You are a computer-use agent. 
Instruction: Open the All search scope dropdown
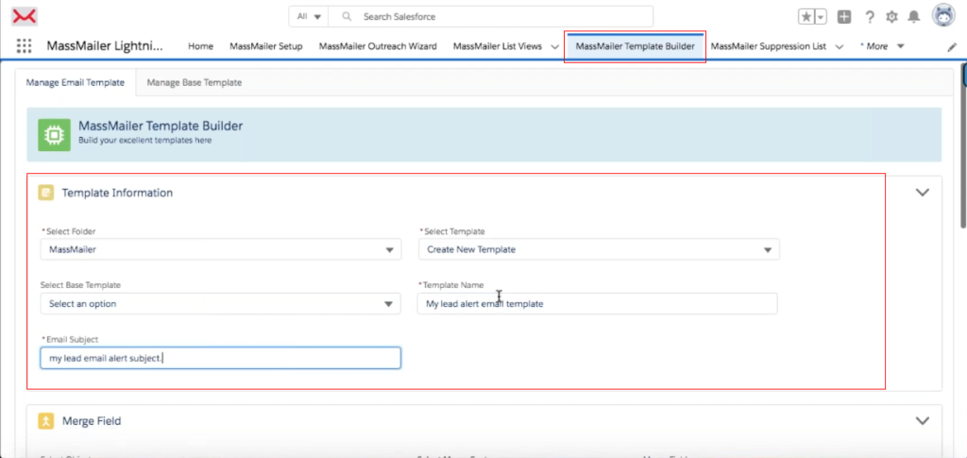click(309, 17)
